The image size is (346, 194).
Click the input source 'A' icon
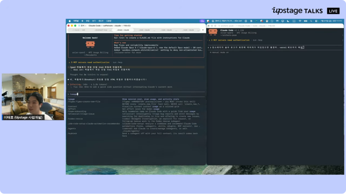294,21
